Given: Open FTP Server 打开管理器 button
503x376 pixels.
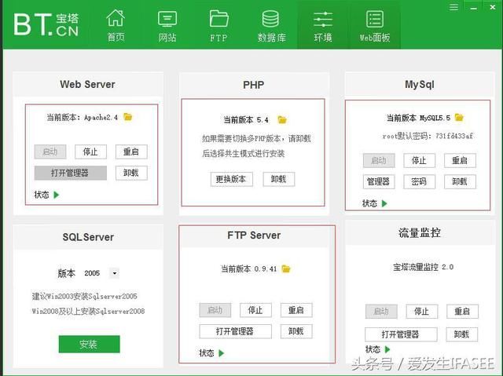Looking at the screenshot, I should [x=235, y=331].
